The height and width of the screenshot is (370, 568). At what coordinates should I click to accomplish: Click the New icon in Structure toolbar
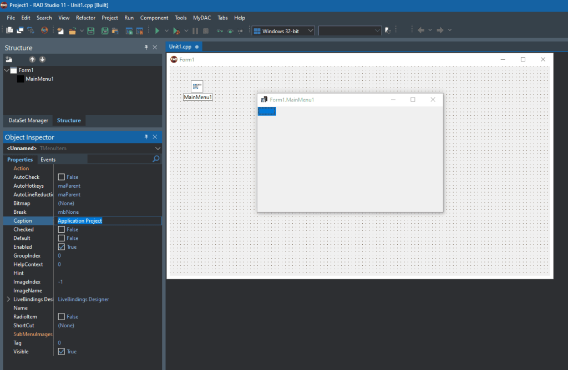(x=9, y=59)
